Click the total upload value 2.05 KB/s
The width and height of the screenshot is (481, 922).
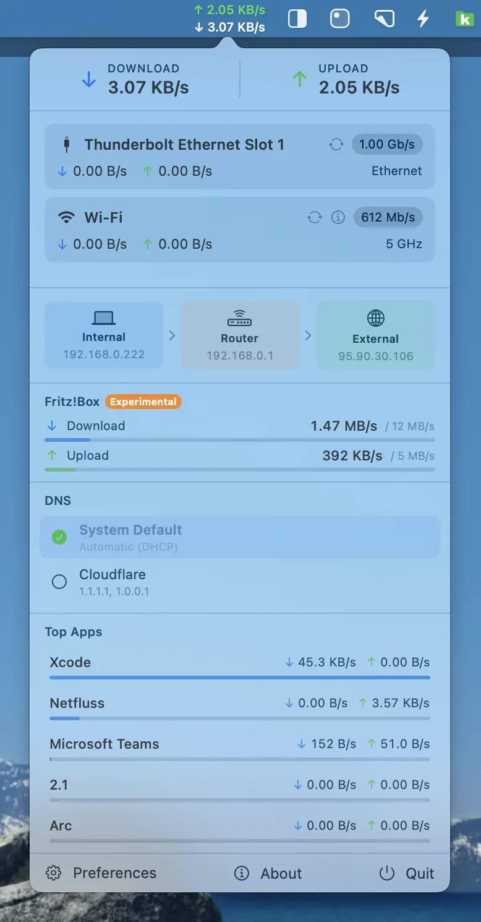[359, 88]
